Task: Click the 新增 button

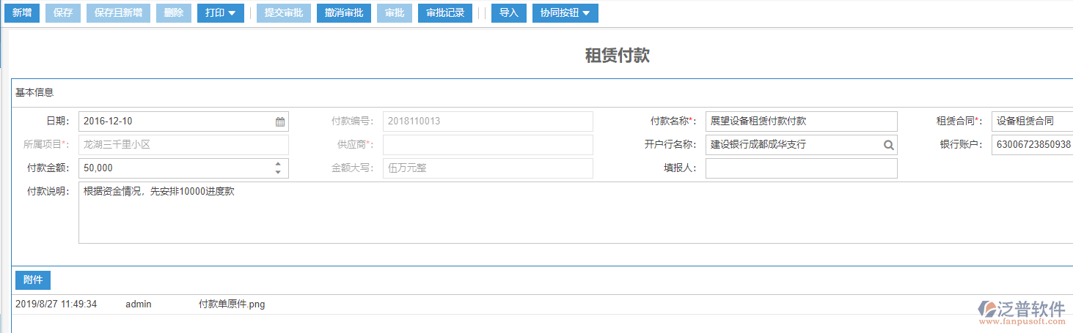Action: [x=22, y=13]
